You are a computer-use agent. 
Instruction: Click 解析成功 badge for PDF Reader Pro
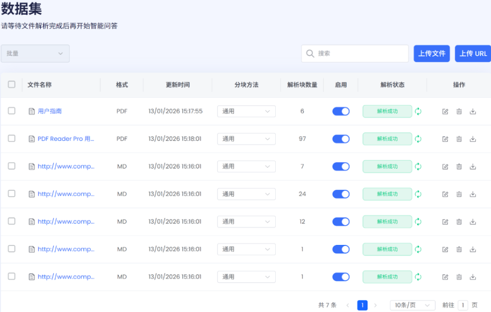pyautogui.click(x=387, y=139)
